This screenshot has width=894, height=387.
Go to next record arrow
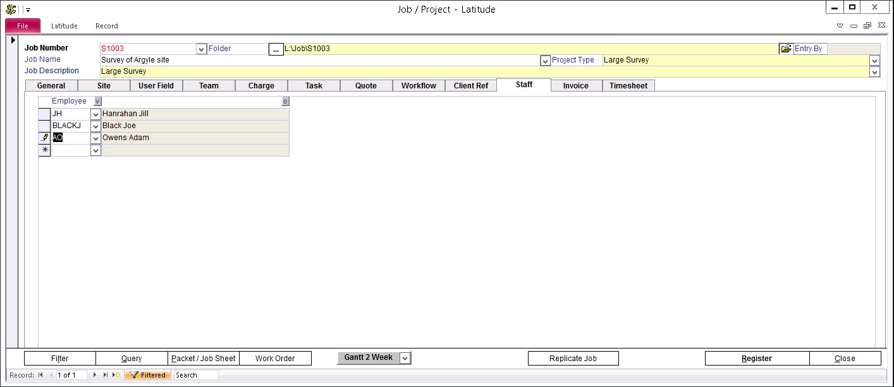tap(95, 375)
